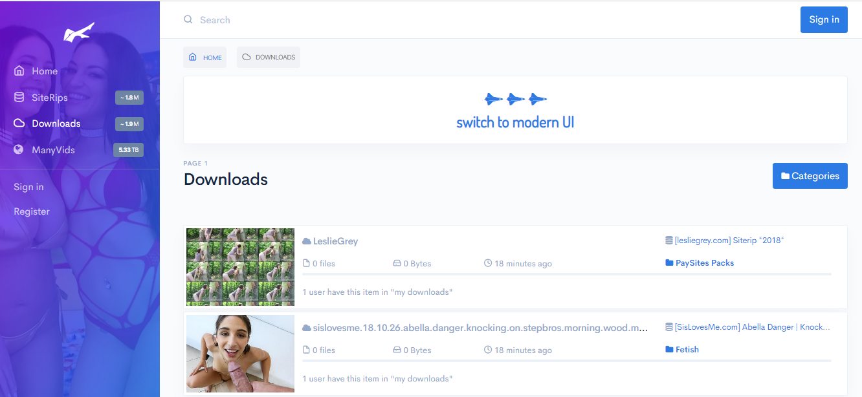Image resolution: width=862 pixels, height=397 pixels.
Task: Click folder icon beside Fetish category
Action: coord(669,350)
